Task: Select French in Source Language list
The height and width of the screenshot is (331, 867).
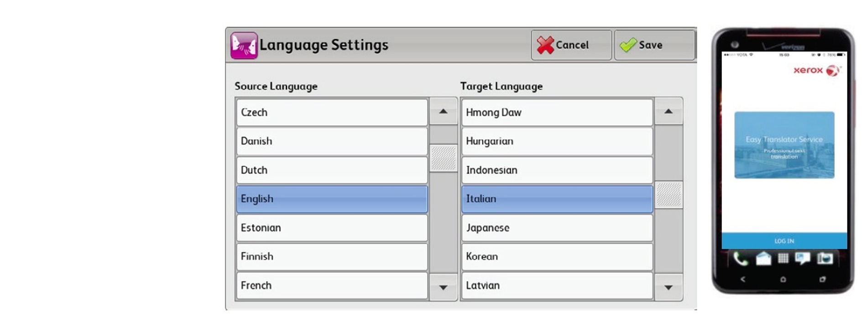Action: 332,285
